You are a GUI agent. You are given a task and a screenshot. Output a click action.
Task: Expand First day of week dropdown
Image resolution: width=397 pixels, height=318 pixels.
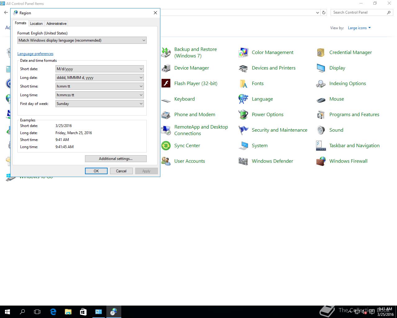[x=100, y=104]
